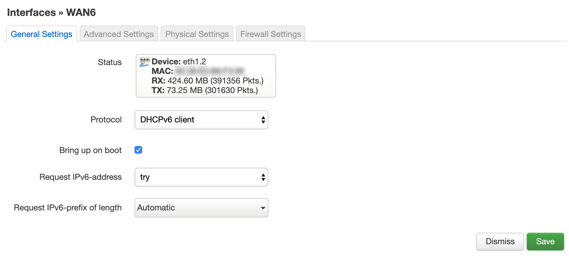569x256 pixels.
Task: Switch to the Advanced Settings tab
Action: pos(119,34)
